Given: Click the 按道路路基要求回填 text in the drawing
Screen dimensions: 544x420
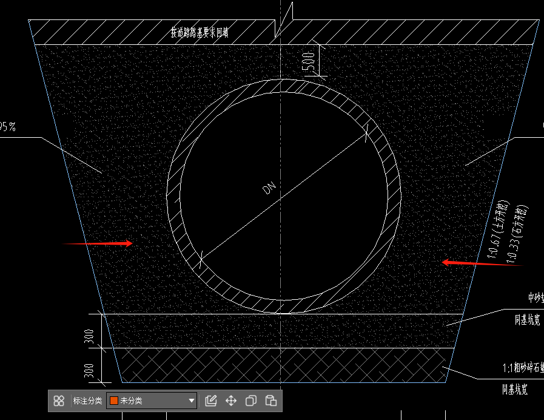Looking at the screenshot, I should [200, 33].
